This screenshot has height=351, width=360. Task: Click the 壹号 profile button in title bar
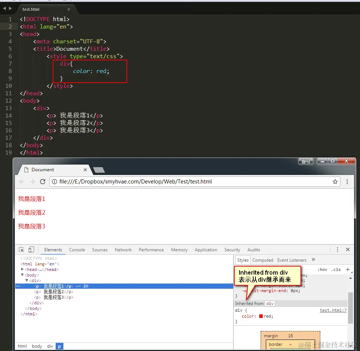click(x=305, y=161)
